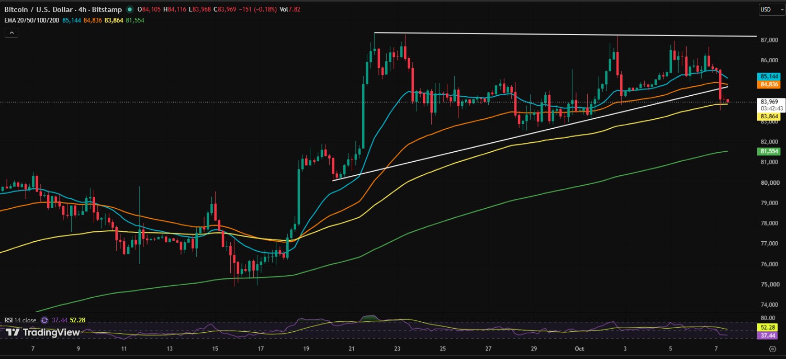This screenshot has width=786, height=359.
Task: Click date label 11 on the time axis
Action: 124,348
